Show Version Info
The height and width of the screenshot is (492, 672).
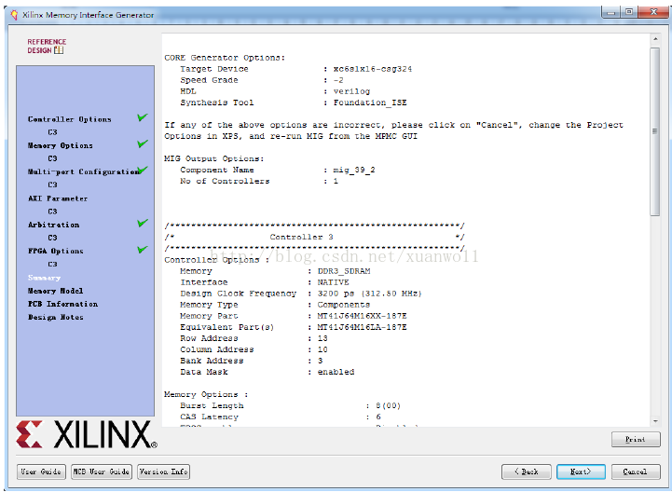tap(164, 471)
